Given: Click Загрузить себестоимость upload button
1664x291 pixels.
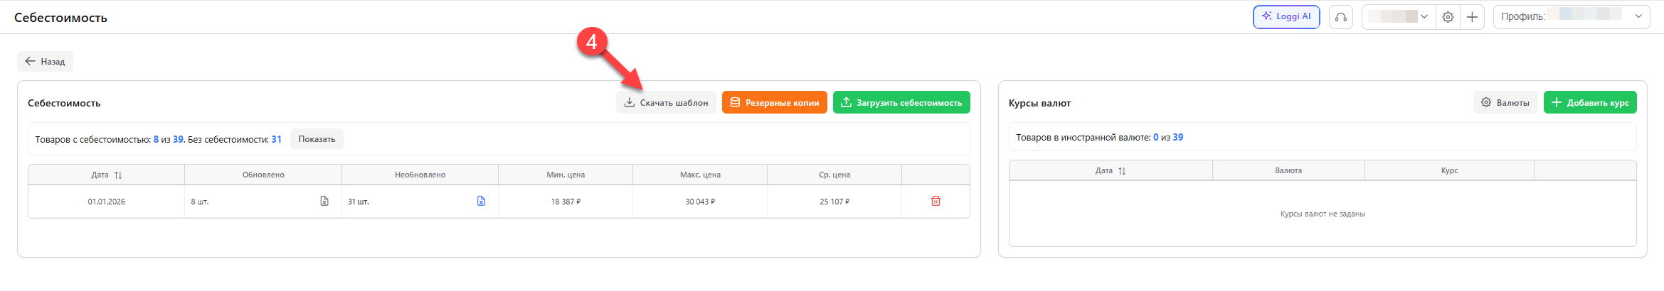Looking at the screenshot, I should pos(901,103).
